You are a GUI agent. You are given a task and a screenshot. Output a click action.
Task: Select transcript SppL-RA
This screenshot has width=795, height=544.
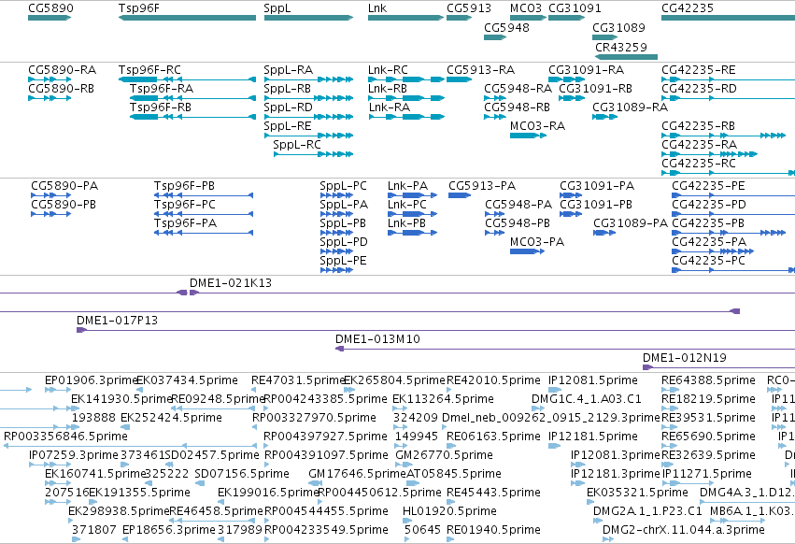(308, 79)
